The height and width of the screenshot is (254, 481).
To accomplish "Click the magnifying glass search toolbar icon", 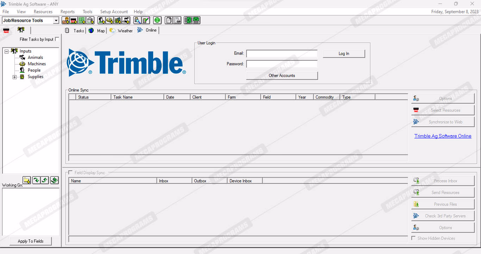I will pyautogui.click(x=138, y=20).
